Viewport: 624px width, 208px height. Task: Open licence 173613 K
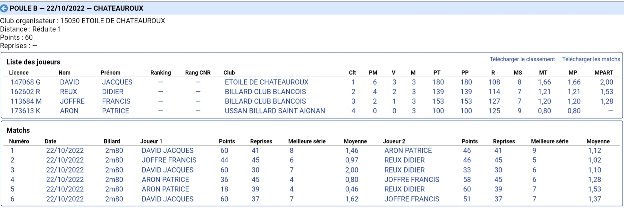tap(25, 111)
